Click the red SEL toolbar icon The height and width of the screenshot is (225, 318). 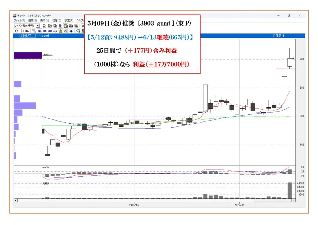click(x=27, y=31)
